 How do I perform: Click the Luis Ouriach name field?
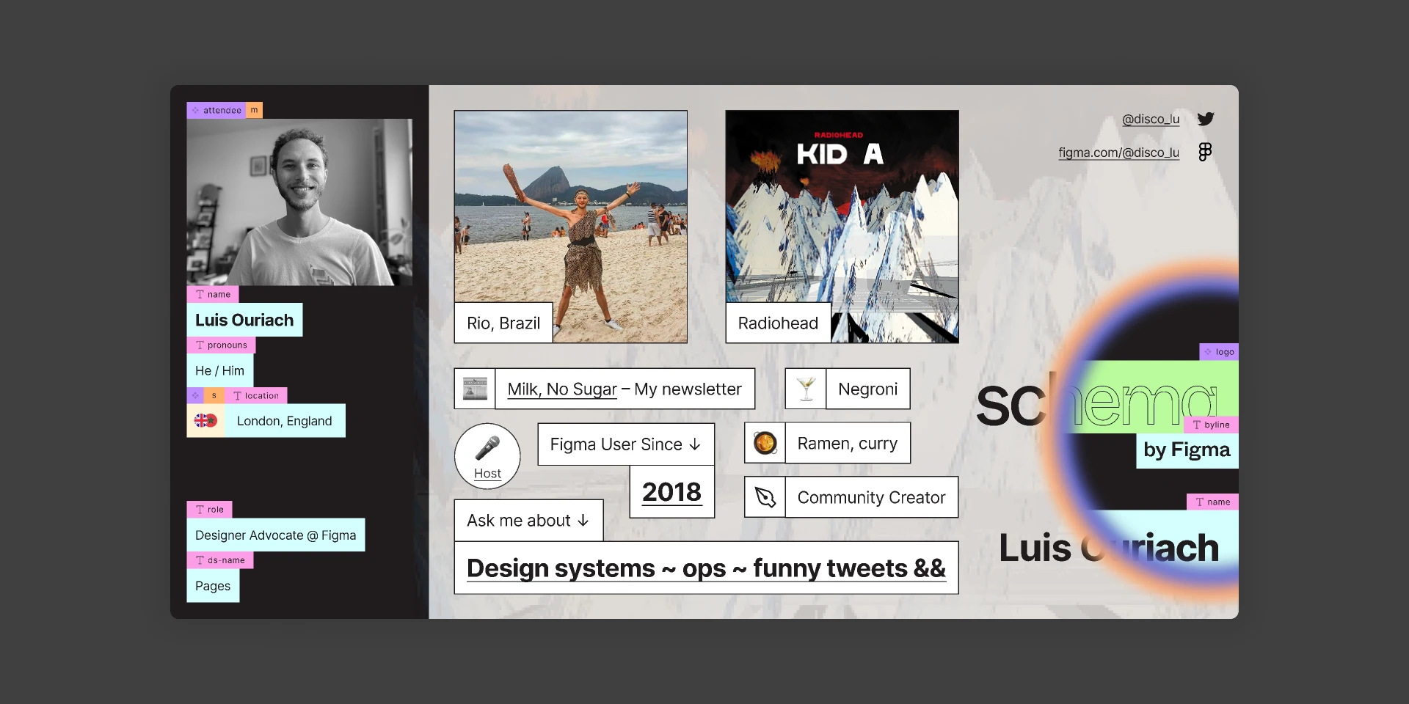[244, 320]
